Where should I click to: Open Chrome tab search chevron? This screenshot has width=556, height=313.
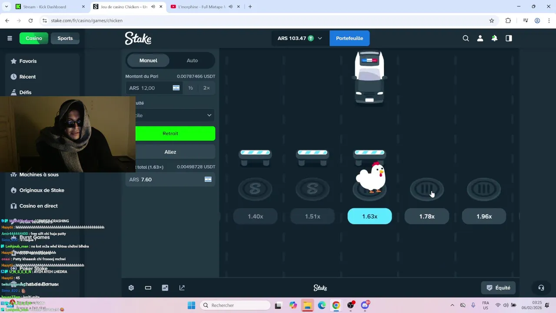click(x=6, y=7)
